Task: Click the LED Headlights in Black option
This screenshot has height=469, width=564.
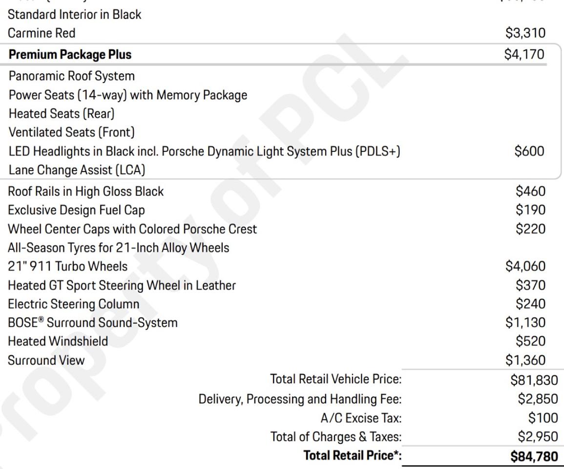Action: pyautogui.click(x=204, y=151)
